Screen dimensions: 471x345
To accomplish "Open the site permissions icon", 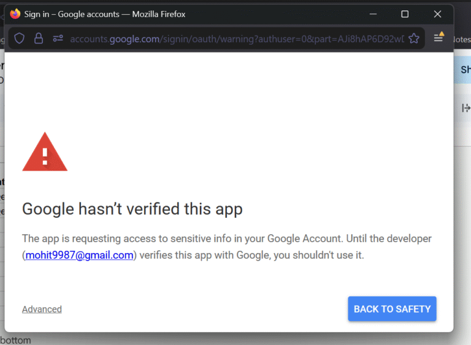I will click(x=58, y=39).
